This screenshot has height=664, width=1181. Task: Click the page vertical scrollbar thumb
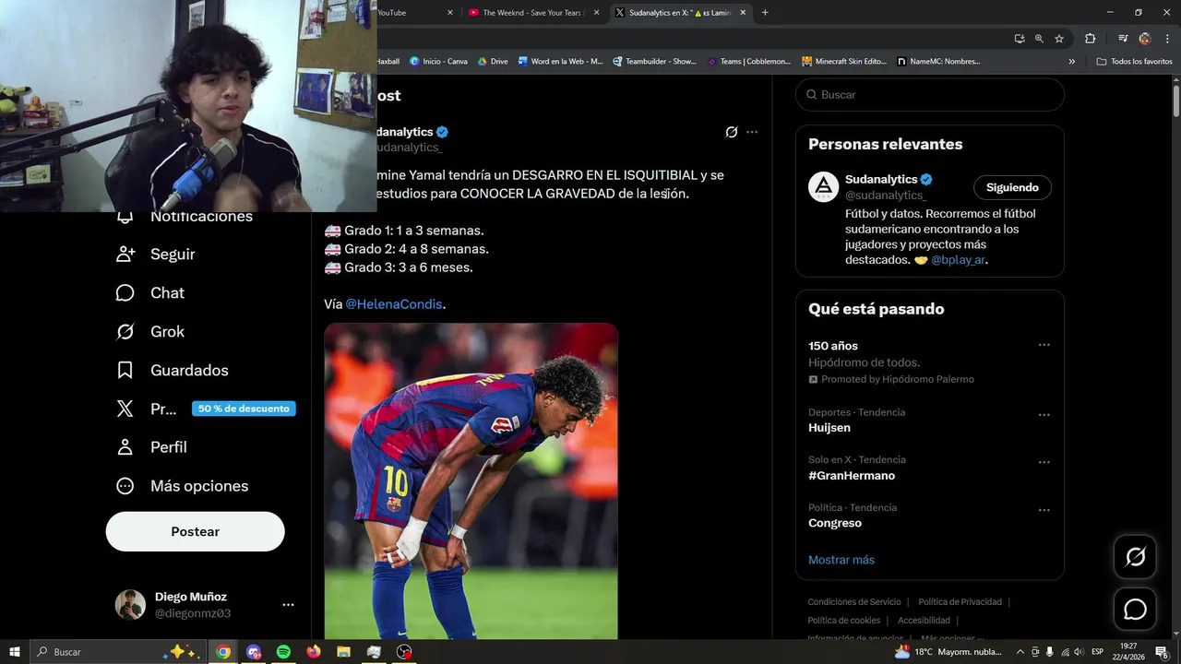tap(1176, 100)
